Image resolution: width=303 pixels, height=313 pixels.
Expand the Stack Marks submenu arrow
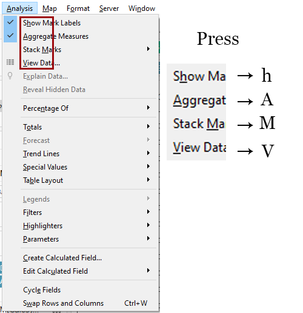pyautogui.click(x=148, y=49)
